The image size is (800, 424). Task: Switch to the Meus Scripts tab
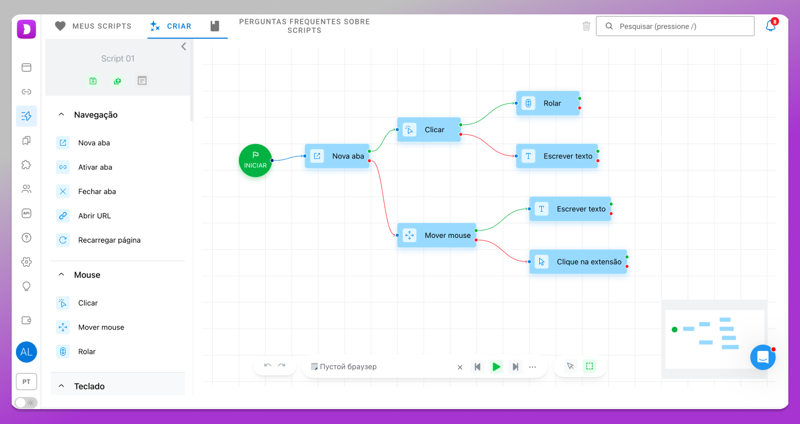click(x=93, y=26)
